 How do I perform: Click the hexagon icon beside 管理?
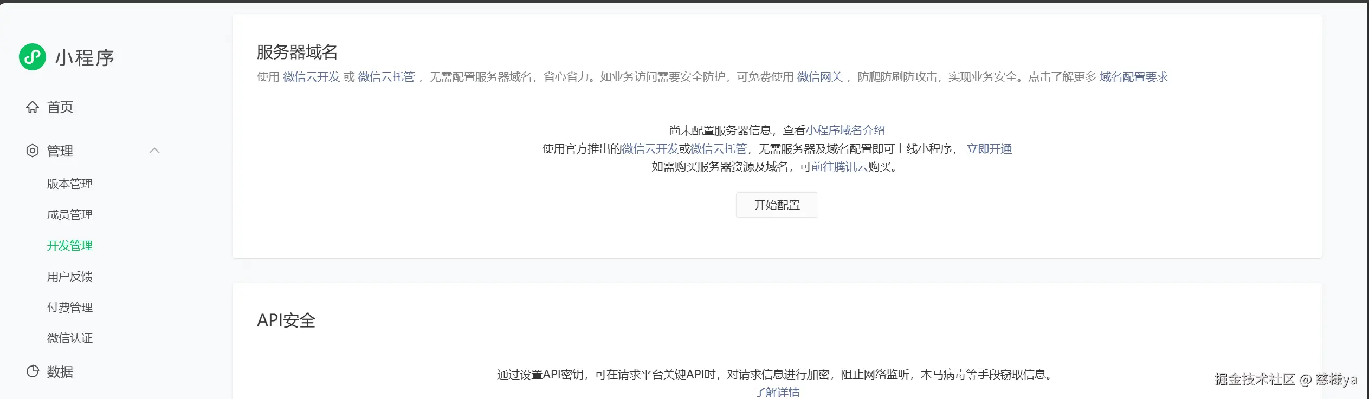coord(33,151)
